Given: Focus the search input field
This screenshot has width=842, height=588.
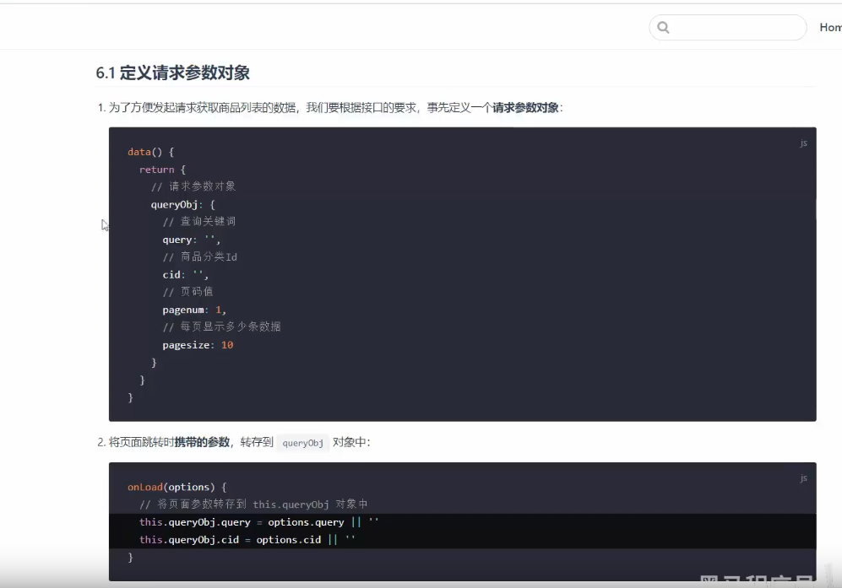Looking at the screenshot, I should click(728, 27).
